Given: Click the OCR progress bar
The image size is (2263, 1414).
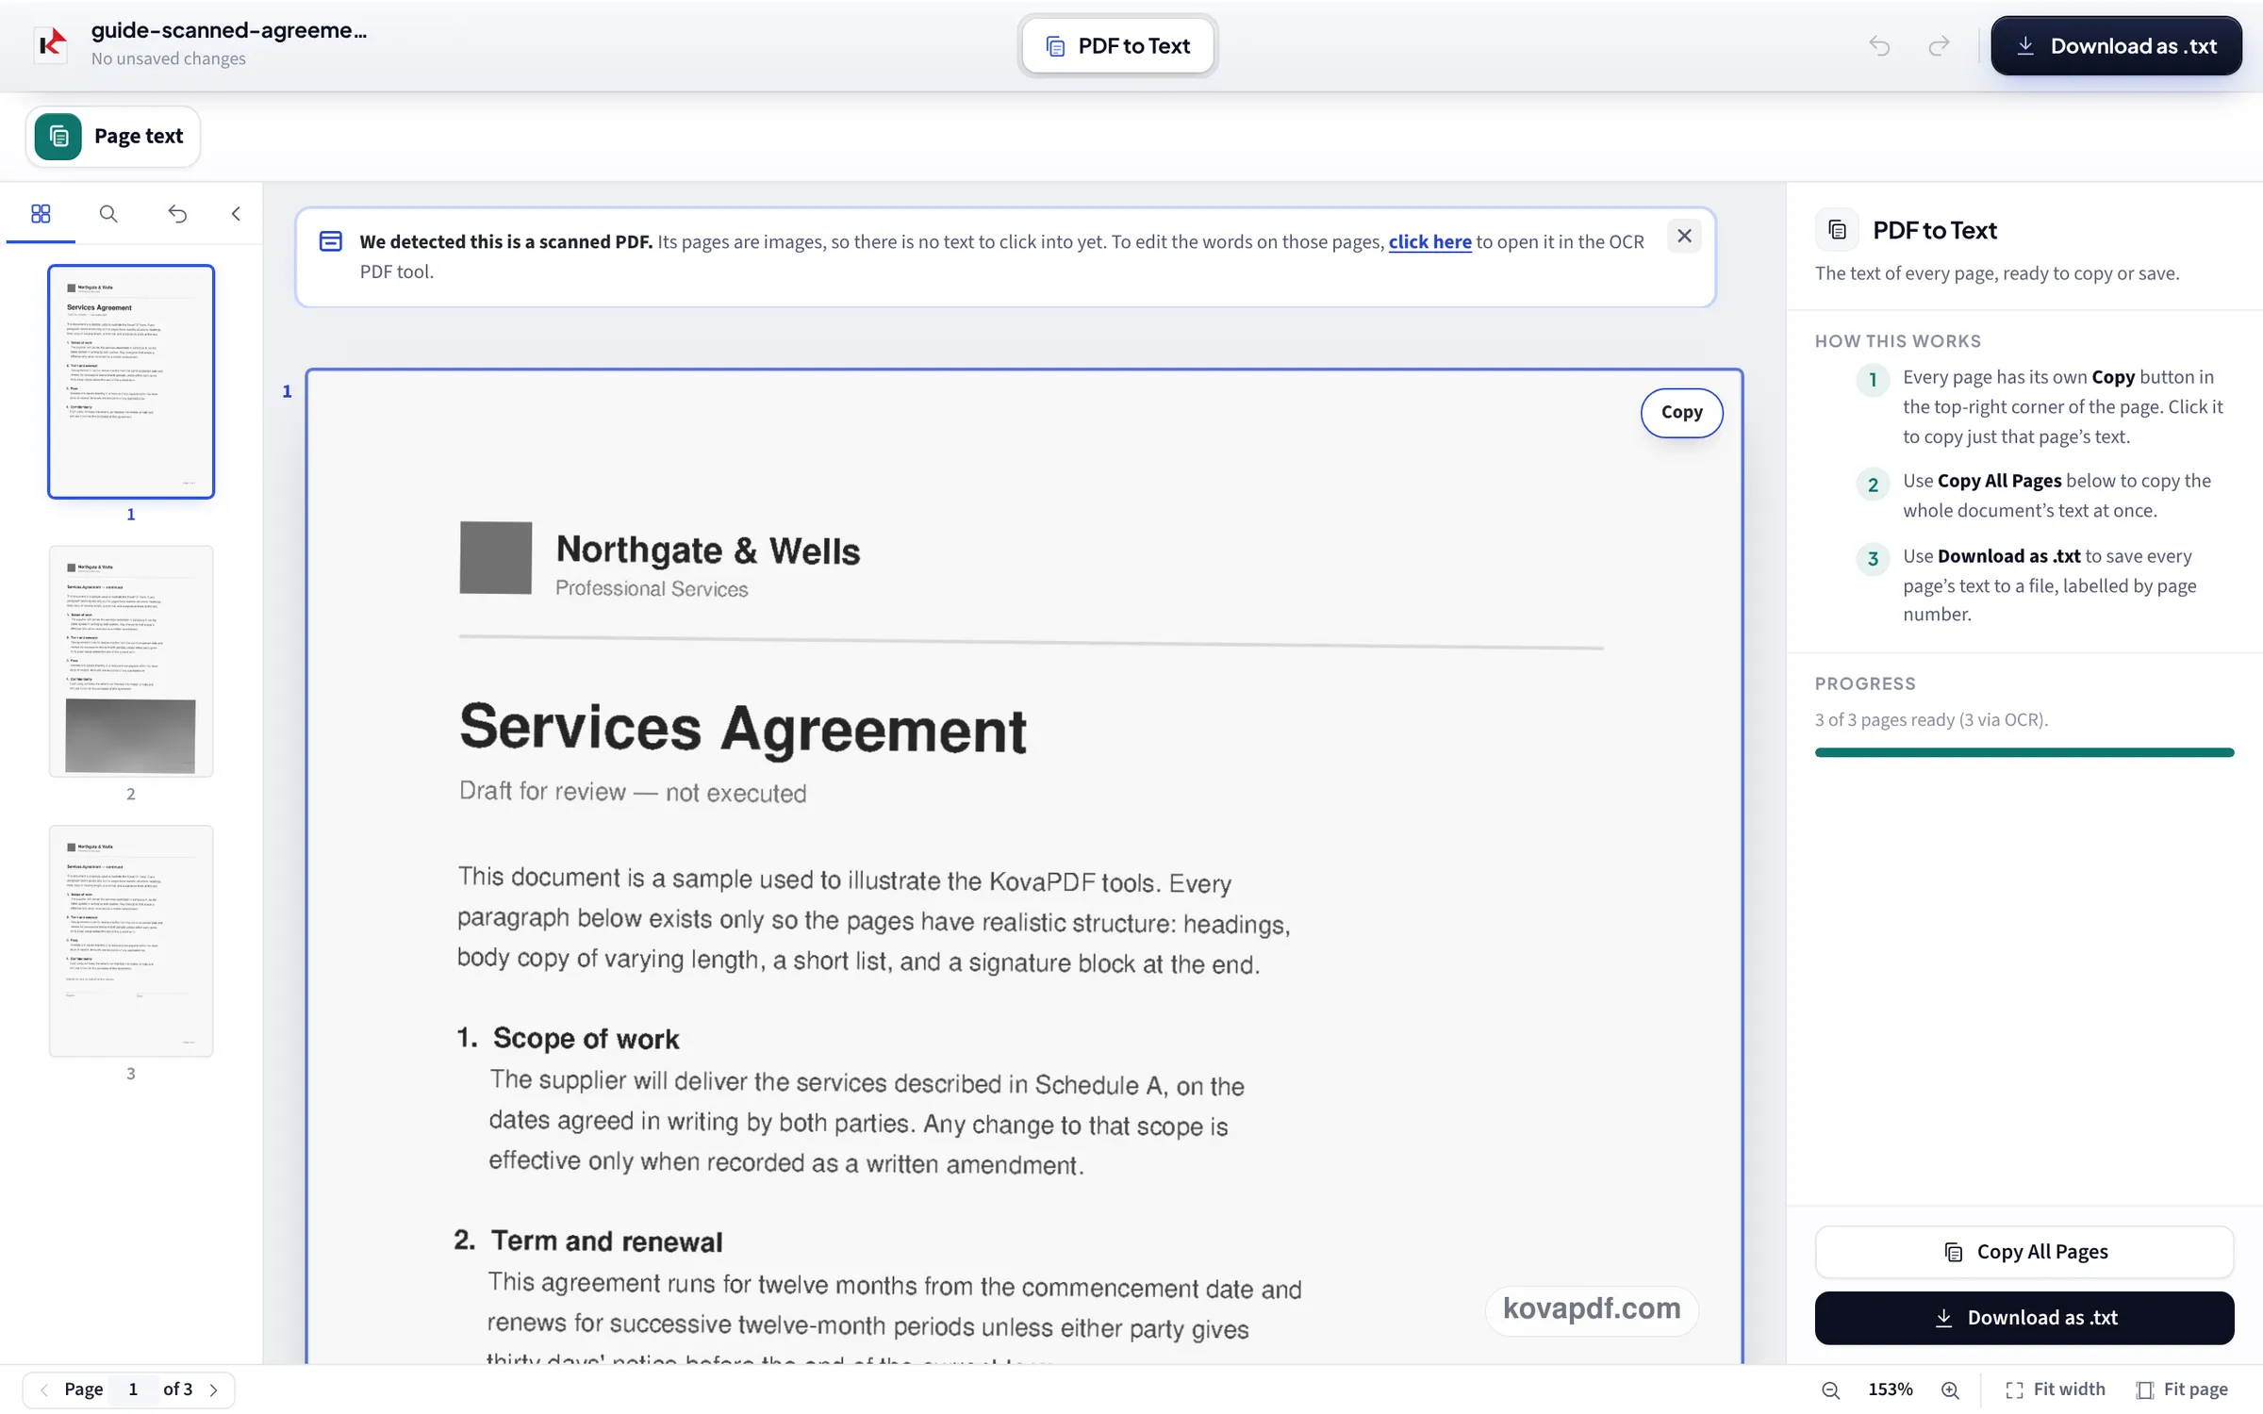Looking at the screenshot, I should tap(2023, 752).
